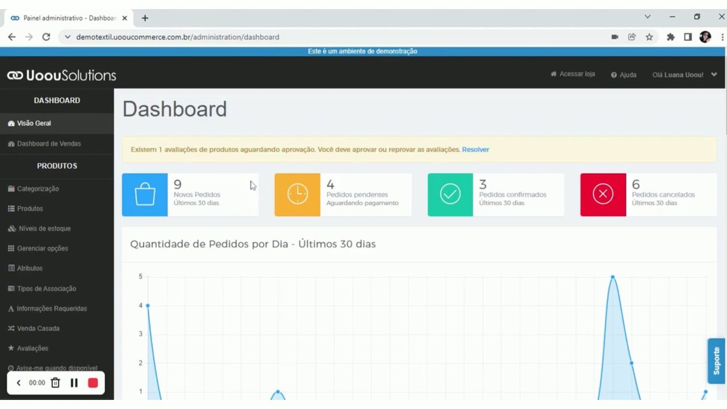727x409 pixels.
Task: Stop recording with the red button
Action: click(93, 383)
